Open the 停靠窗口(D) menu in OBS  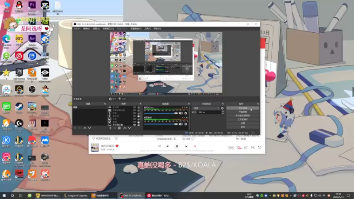(108, 29)
